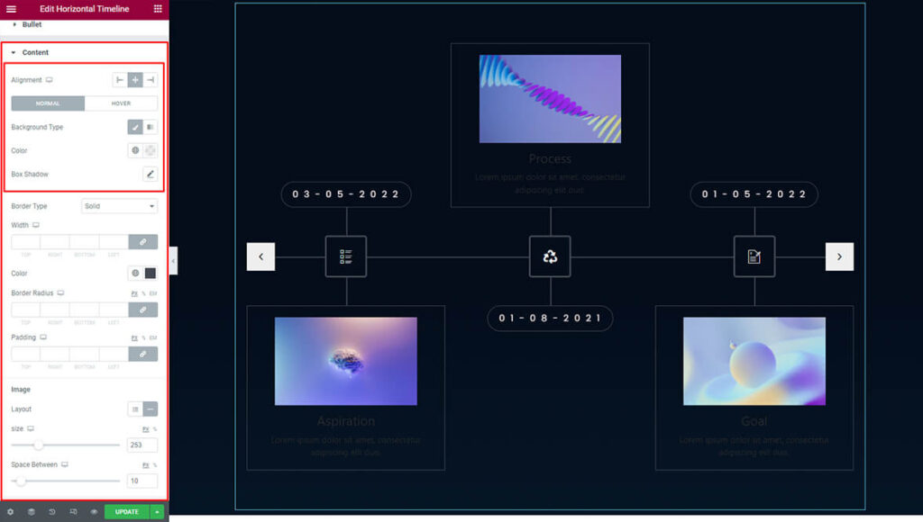
Task: Open the History icon in footer
Action: tap(52, 512)
